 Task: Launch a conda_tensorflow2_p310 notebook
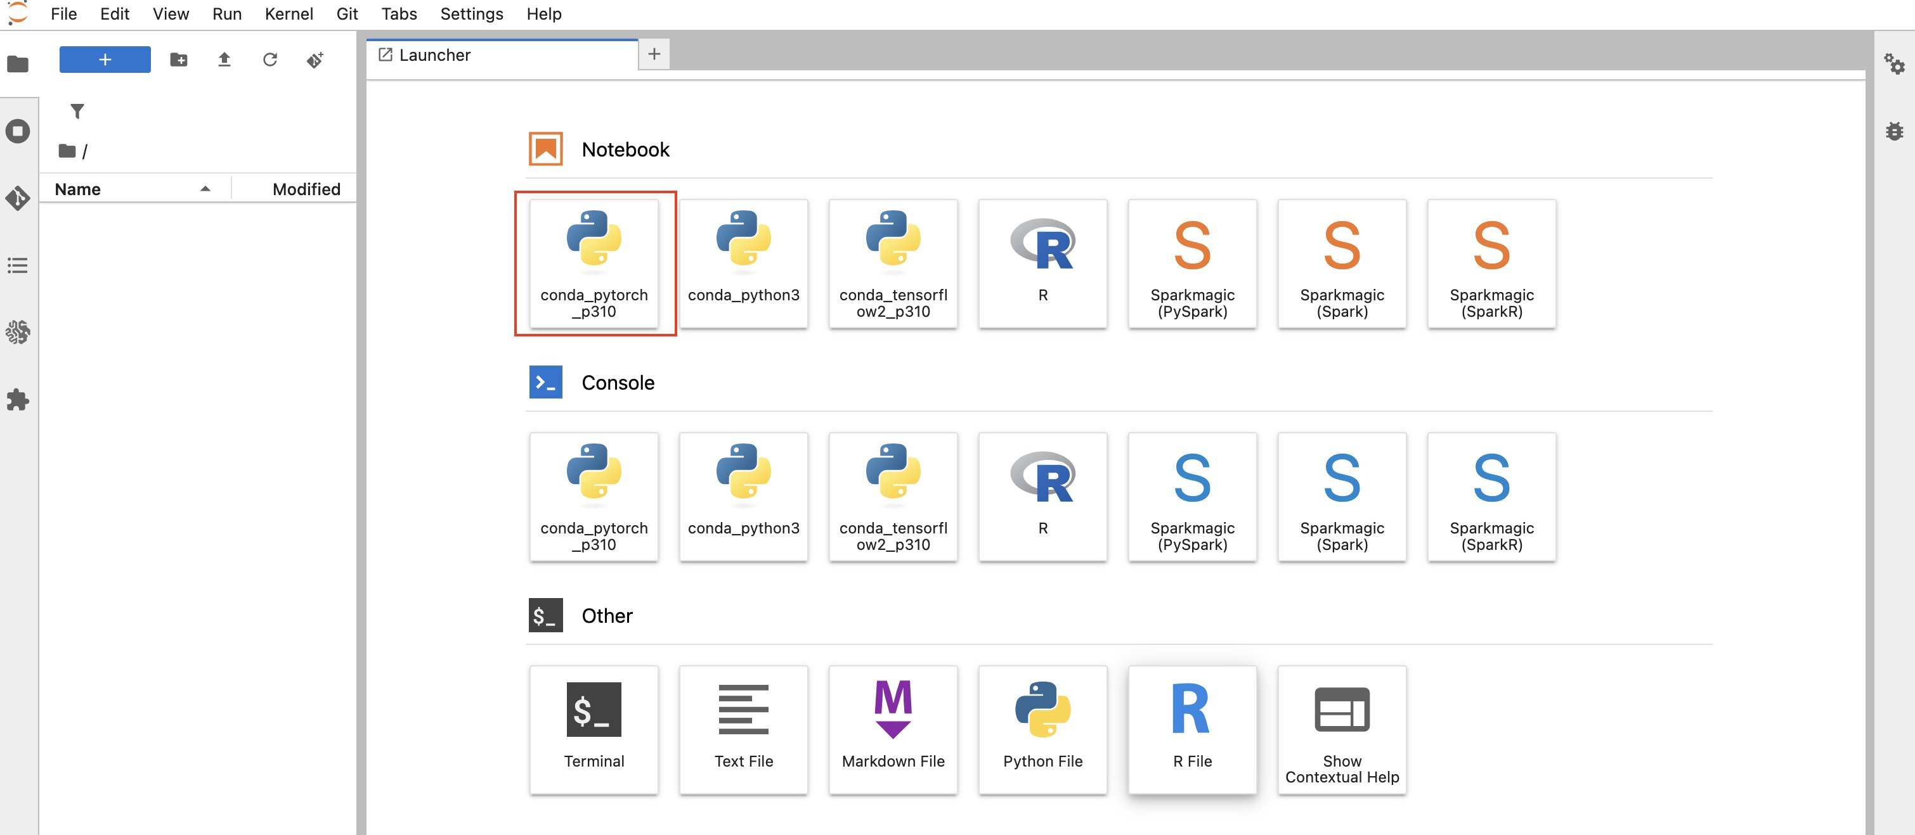[x=893, y=263]
